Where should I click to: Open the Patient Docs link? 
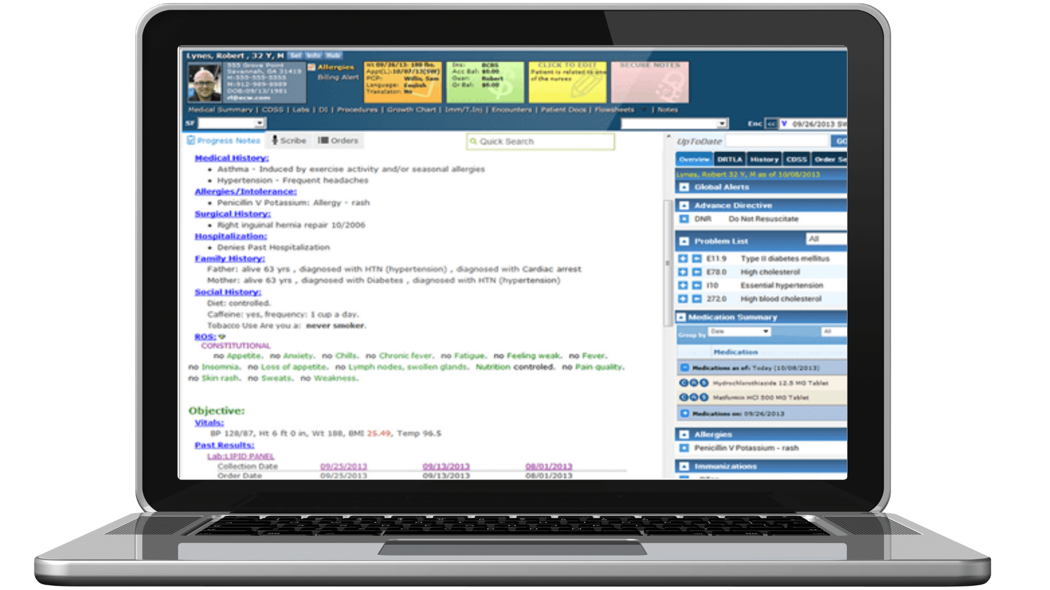[x=563, y=110]
